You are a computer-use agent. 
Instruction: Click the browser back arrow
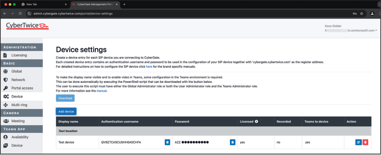(5, 14)
